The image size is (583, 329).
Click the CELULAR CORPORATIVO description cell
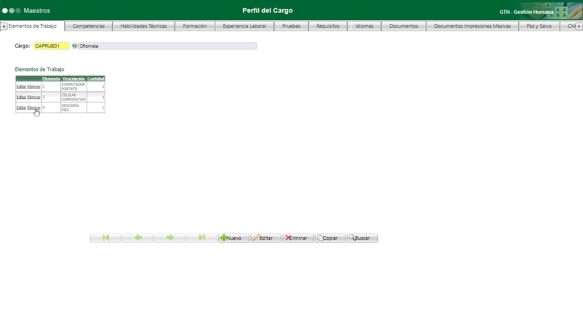(74, 97)
